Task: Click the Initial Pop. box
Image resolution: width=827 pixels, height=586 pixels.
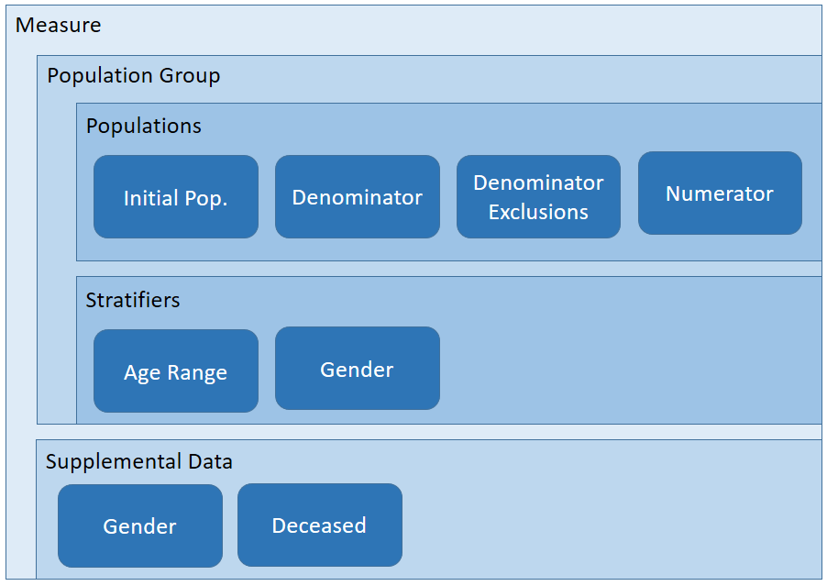Action: (175, 197)
